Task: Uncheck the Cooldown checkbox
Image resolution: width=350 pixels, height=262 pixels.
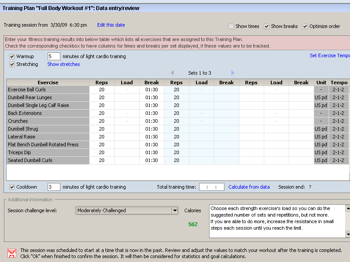Action: point(12,187)
